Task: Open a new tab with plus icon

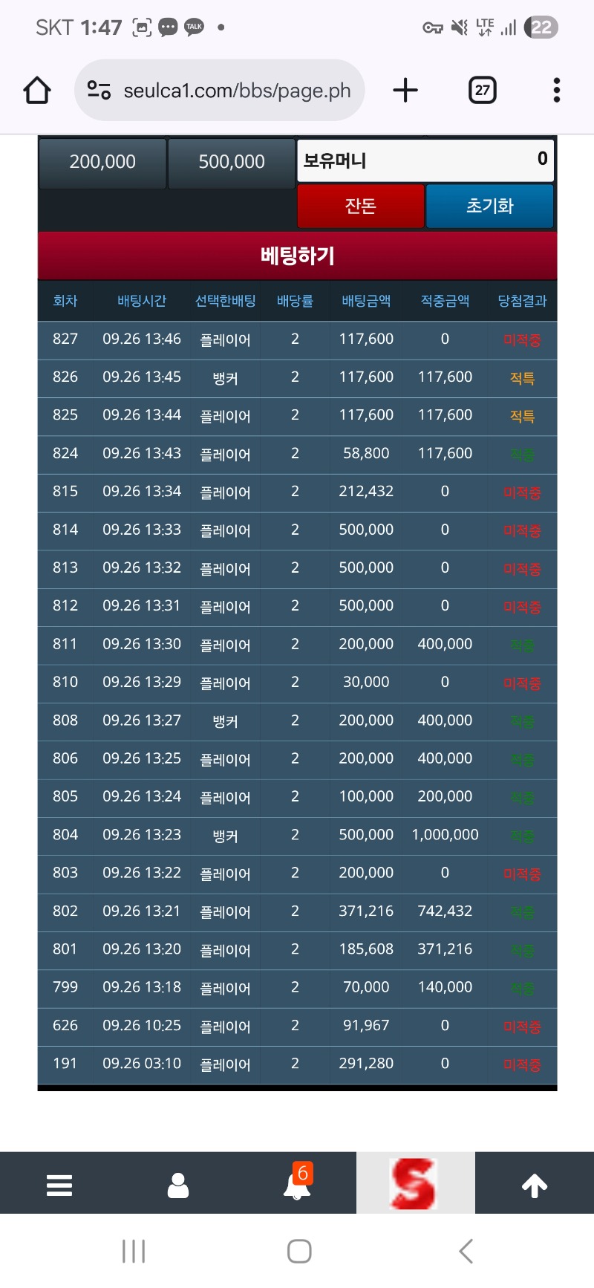Action: point(405,91)
